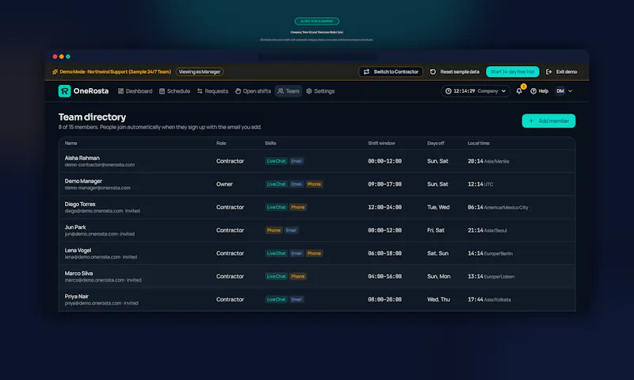Click demo-contractor@onerosta.com email
Screen dimensions: 634x380
tap(100, 165)
